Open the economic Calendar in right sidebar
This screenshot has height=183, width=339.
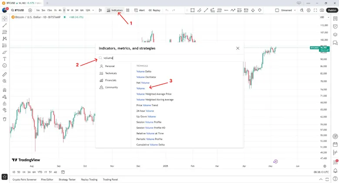tap(335, 144)
